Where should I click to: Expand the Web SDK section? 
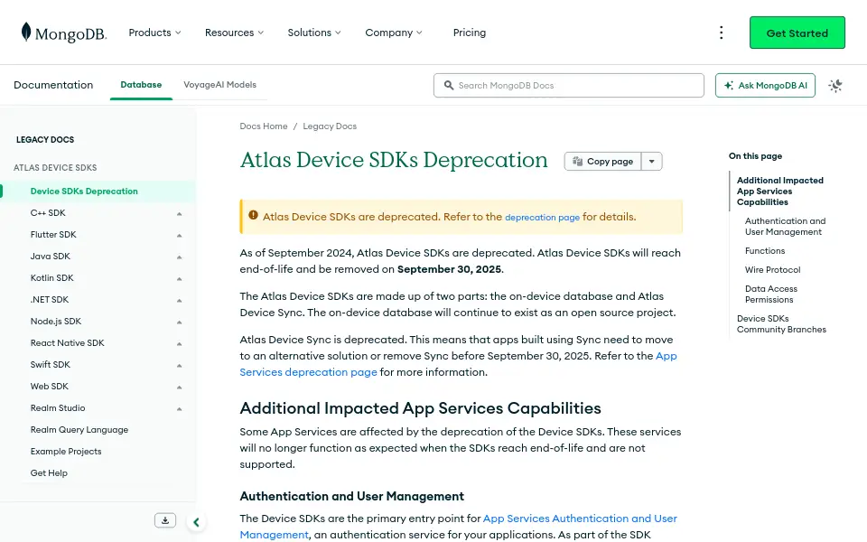pyautogui.click(x=179, y=387)
